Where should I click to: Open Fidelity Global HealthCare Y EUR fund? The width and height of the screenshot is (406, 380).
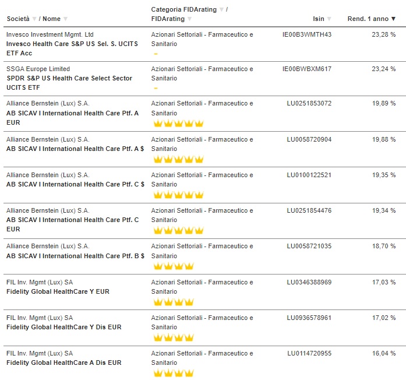tap(58, 291)
